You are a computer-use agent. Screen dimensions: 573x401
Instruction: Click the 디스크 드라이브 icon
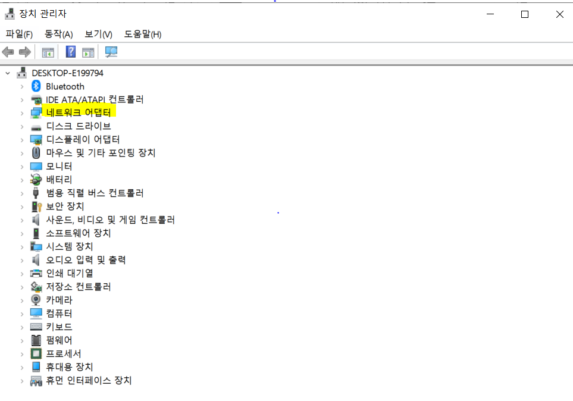tap(36, 127)
